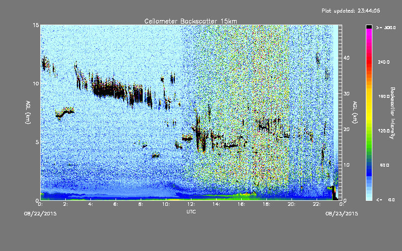Image resolution: width=402 pixels, height=251 pixels.
Task: Click the "16:" hour tick label
Action: click(x=241, y=204)
